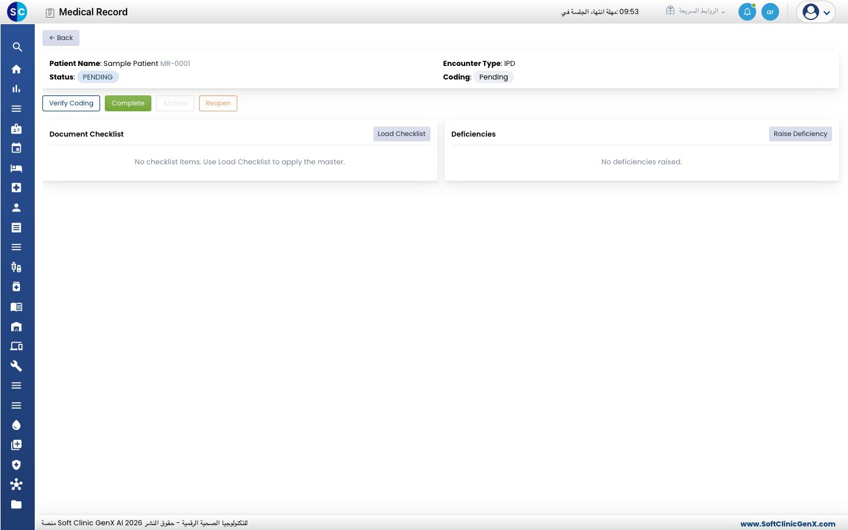Click the Pending coding badge
Screen dimensions: 848x530
click(x=493, y=77)
